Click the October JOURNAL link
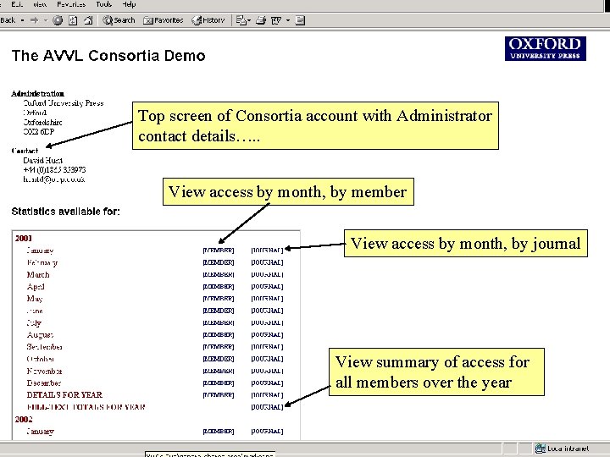Viewport: 610px width, 457px height. pos(267,359)
